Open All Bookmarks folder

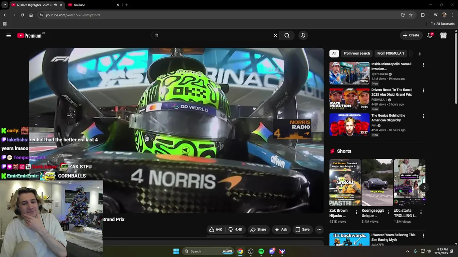(x=443, y=24)
